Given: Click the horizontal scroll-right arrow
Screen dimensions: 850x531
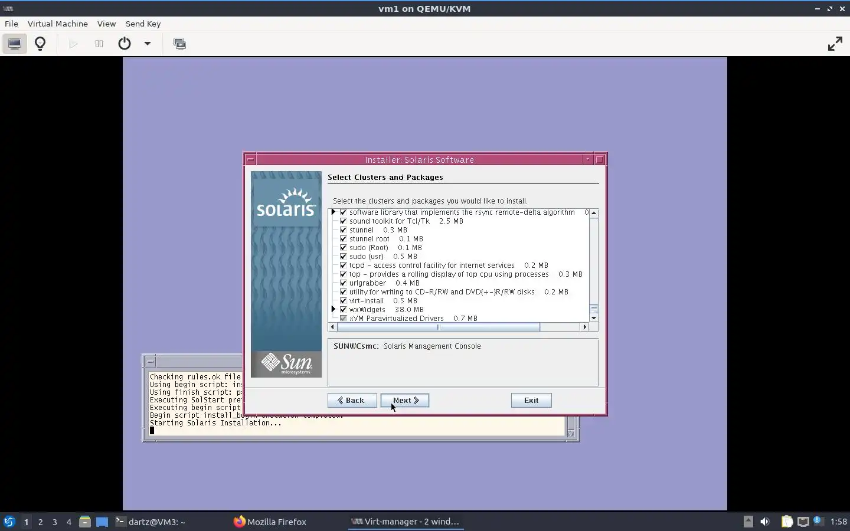Looking at the screenshot, I should coord(585,327).
